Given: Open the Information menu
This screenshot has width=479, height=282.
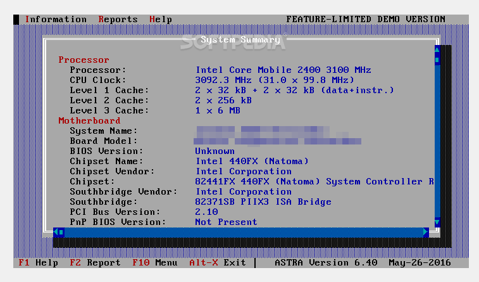Looking at the screenshot, I should click(x=56, y=19).
